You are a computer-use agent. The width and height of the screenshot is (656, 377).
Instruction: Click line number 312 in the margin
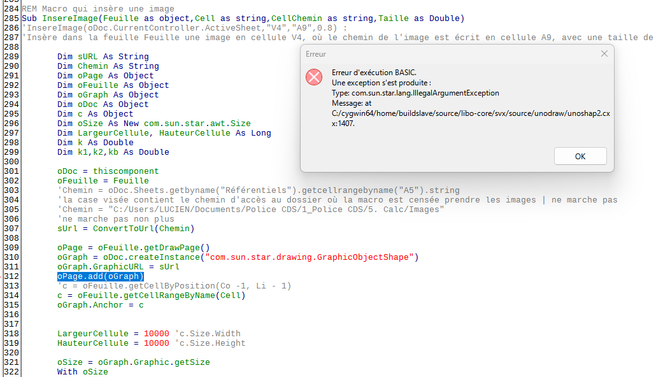click(11, 276)
